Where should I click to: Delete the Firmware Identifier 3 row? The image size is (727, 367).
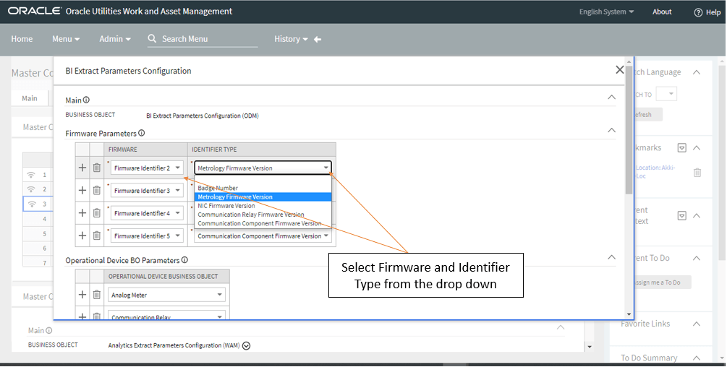tap(96, 190)
